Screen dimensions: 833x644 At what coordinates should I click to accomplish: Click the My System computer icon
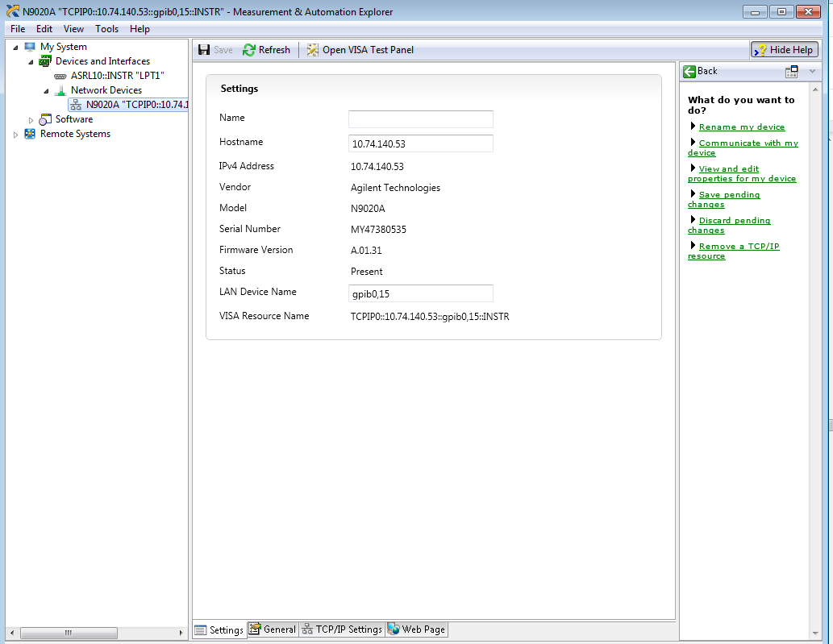[x=30, y=47]
